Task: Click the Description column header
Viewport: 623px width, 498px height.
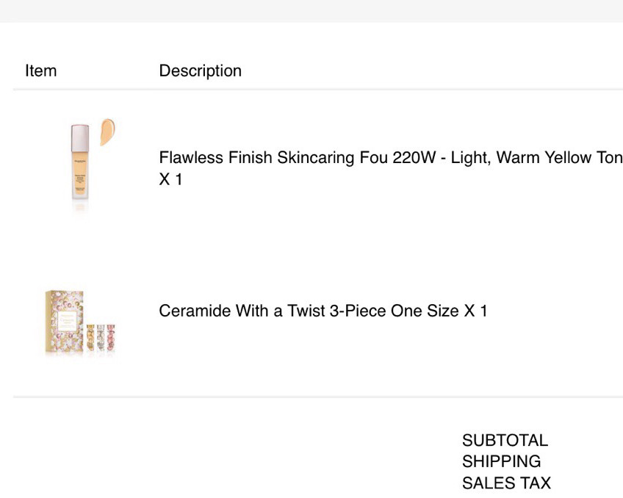Action: coord(201,71)
